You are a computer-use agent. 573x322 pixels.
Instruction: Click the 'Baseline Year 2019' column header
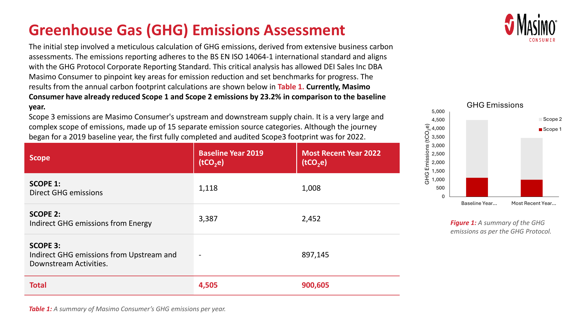pyautogui.click(x=245, y=158)
